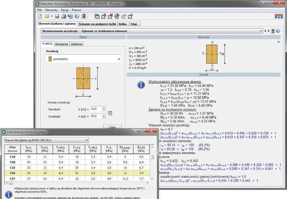
Task: Open the Pomoc menu
Action: tap(77, 10)
